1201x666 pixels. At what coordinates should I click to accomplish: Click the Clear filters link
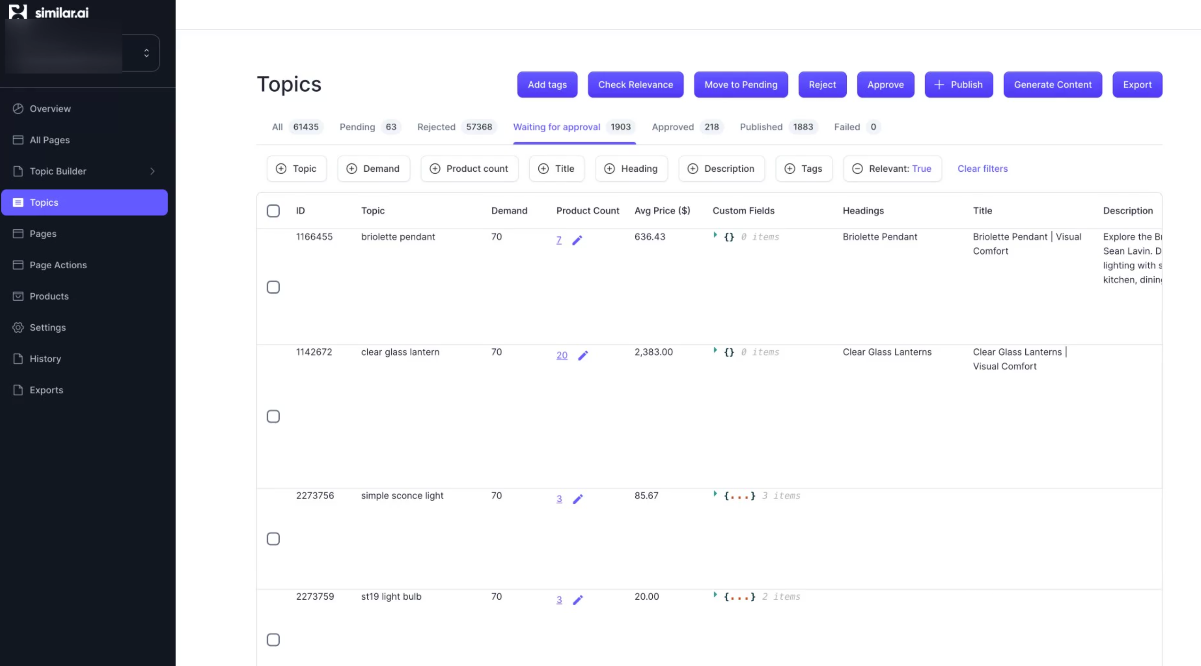point(982,169)
